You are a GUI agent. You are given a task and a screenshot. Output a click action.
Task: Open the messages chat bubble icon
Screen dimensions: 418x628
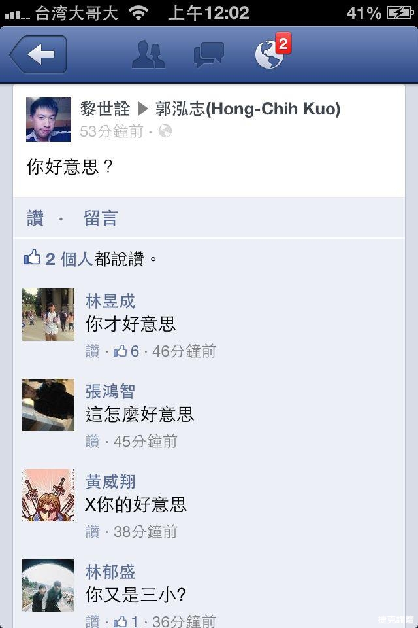click(x=208, y=54)
